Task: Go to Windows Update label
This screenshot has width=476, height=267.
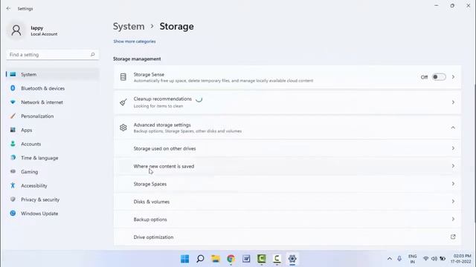Action: pyautogui.click(x=39, y=214)
